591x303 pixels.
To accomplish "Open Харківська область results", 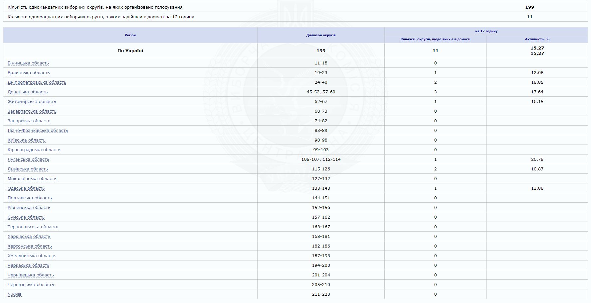I will coord(29,237).
